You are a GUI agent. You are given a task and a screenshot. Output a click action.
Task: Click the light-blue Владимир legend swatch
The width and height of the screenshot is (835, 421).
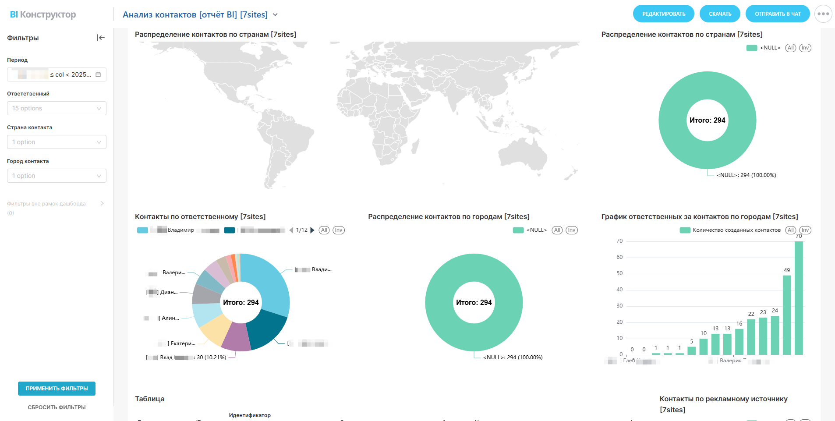[x=142, y=230]
